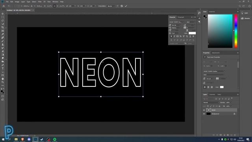Select the Horizontal Type tool
The image size is (252, 142).
3,68
